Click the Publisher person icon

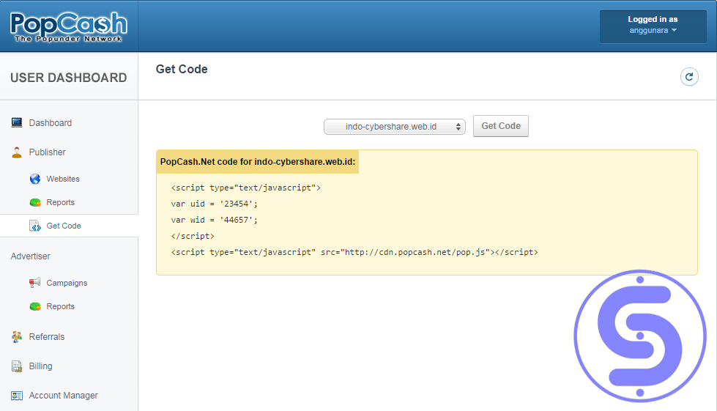pyautogui.click(x=17, y=152)
